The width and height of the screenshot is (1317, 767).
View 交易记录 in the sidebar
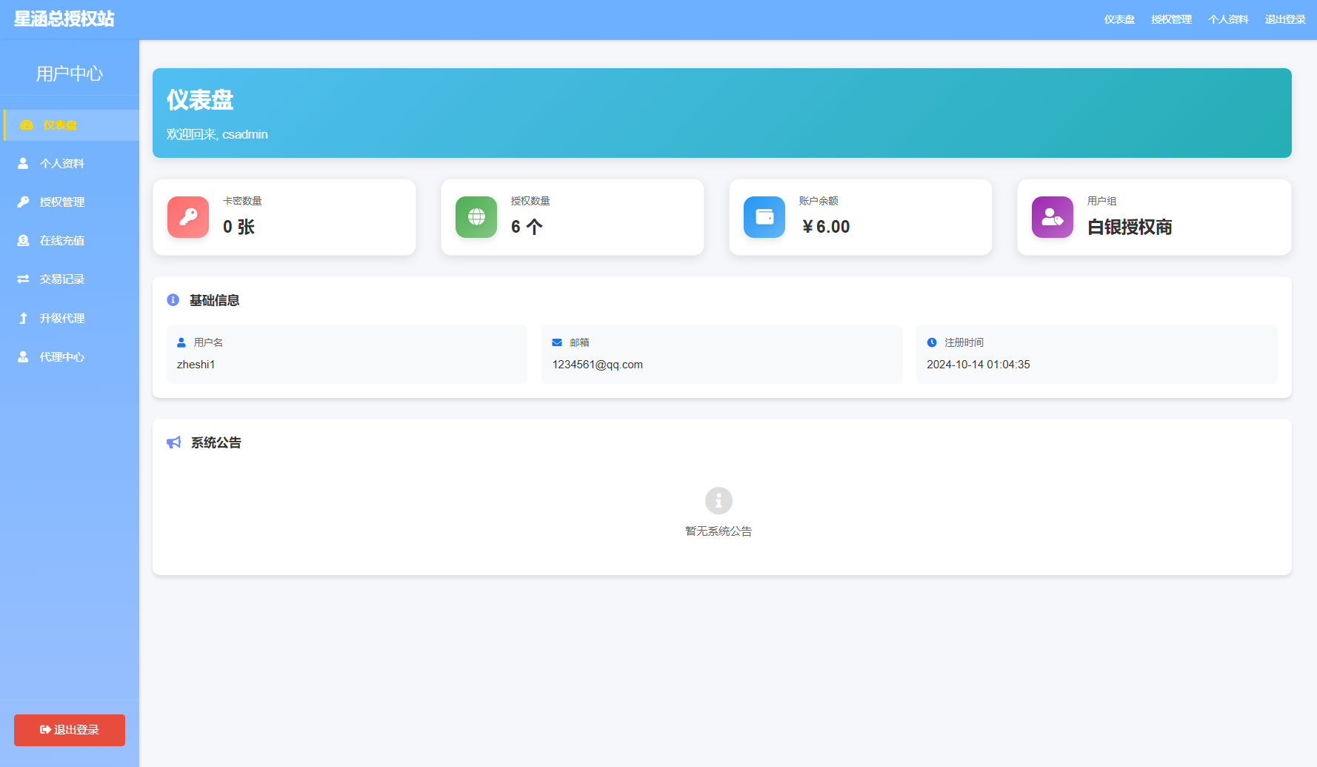pyautogui.click(x=61, y=279)
